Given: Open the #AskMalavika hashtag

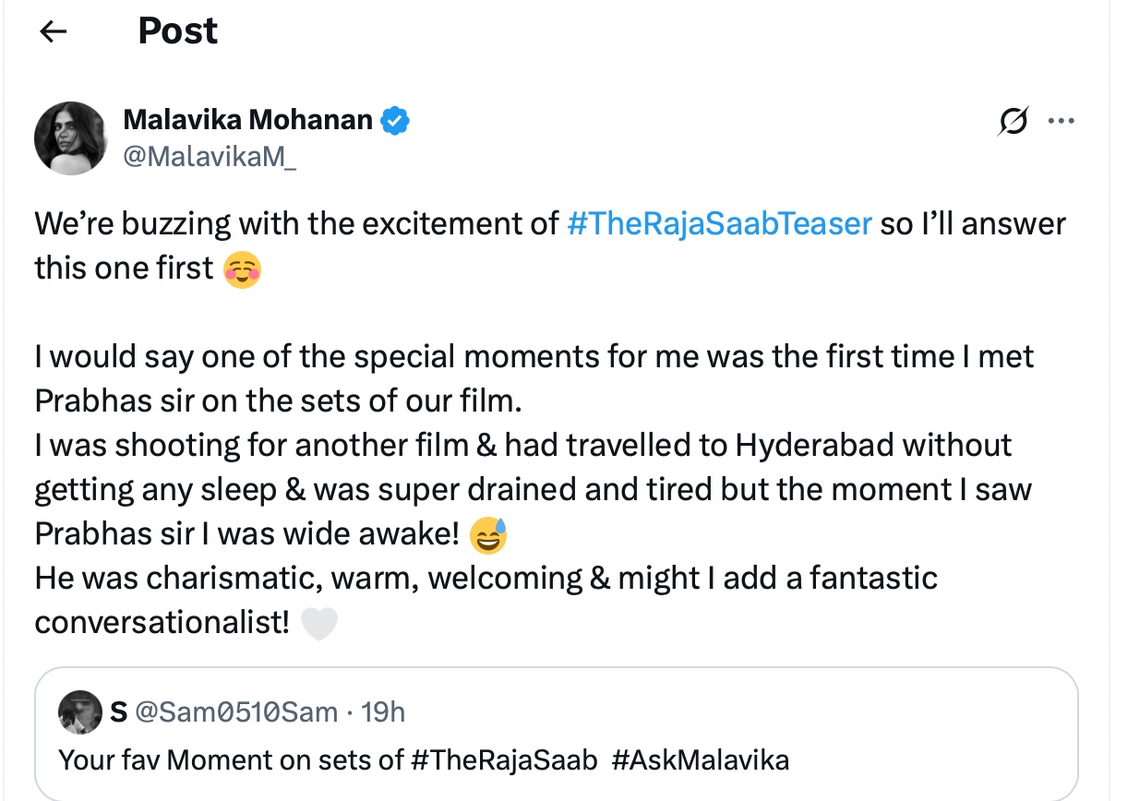Looking at the screenshot, I should (x=700, y=760).
